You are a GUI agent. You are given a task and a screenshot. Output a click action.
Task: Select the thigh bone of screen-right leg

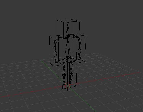point(71,67)
